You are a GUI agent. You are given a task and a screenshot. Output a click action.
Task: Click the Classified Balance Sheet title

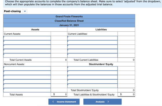(x=69, y=21)
